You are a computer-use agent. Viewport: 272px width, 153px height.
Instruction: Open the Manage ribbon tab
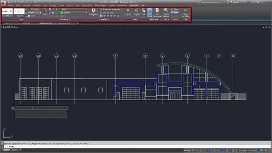(53, 6)
